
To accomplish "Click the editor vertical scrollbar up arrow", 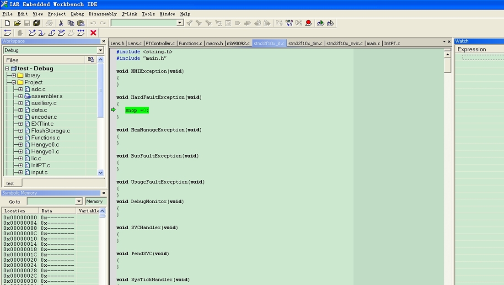I will pyautogui.click(x=447, y=54).
